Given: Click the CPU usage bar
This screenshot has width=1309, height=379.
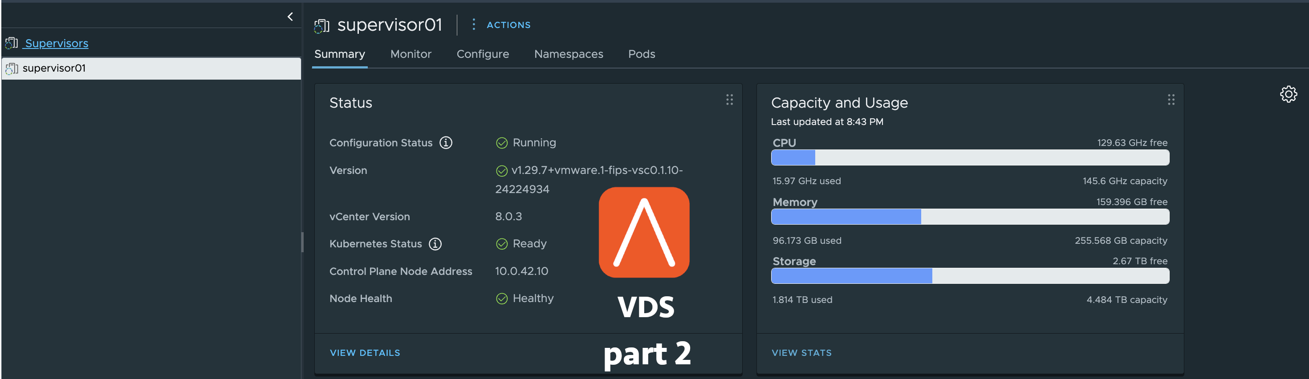Looking at the screenshot, I should pos(970,158).
